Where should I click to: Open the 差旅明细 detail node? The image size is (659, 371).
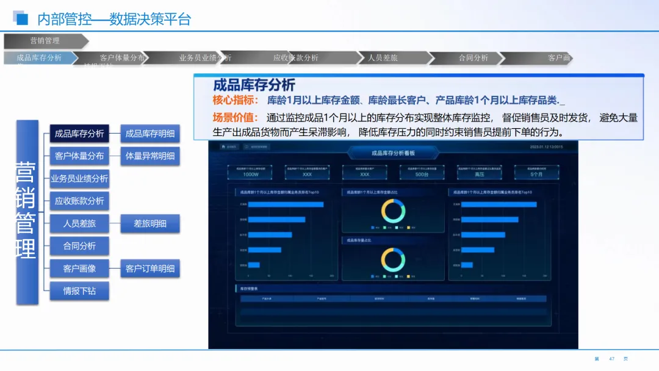[150, 223]
